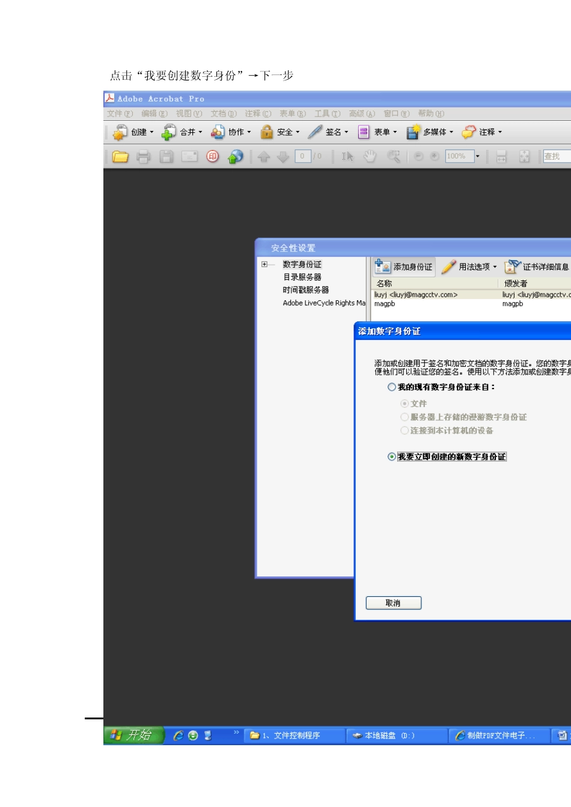Click the globe upload icon in toolbar
The height and width of the screenshot is (807, 571).
236,157
